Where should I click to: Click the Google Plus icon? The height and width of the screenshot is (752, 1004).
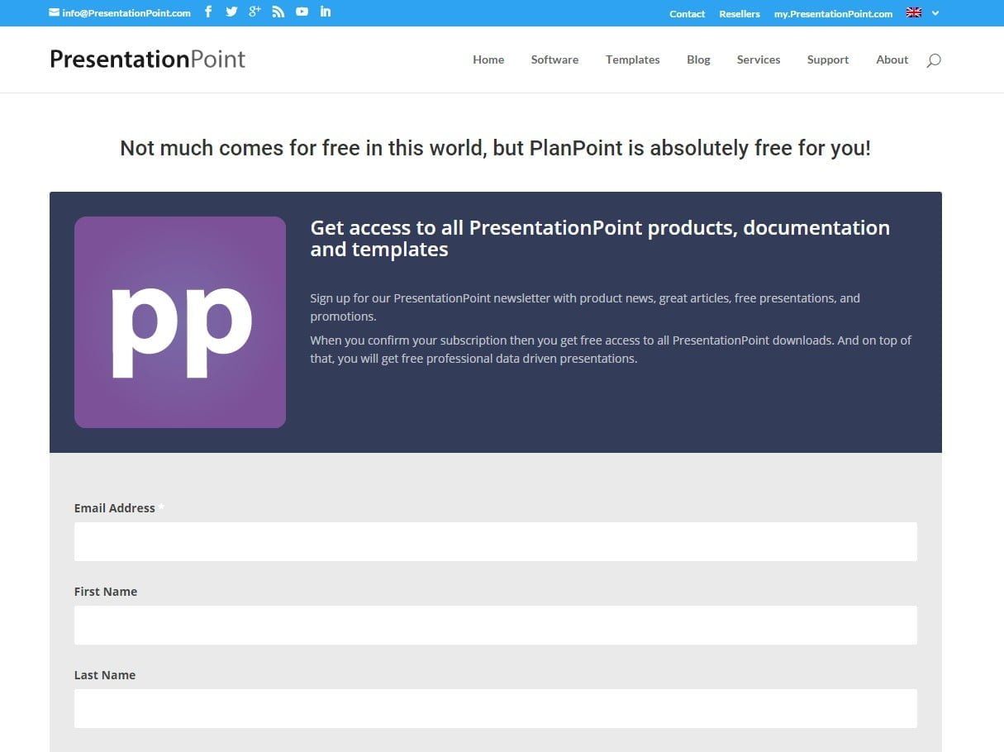pos(255,12)
